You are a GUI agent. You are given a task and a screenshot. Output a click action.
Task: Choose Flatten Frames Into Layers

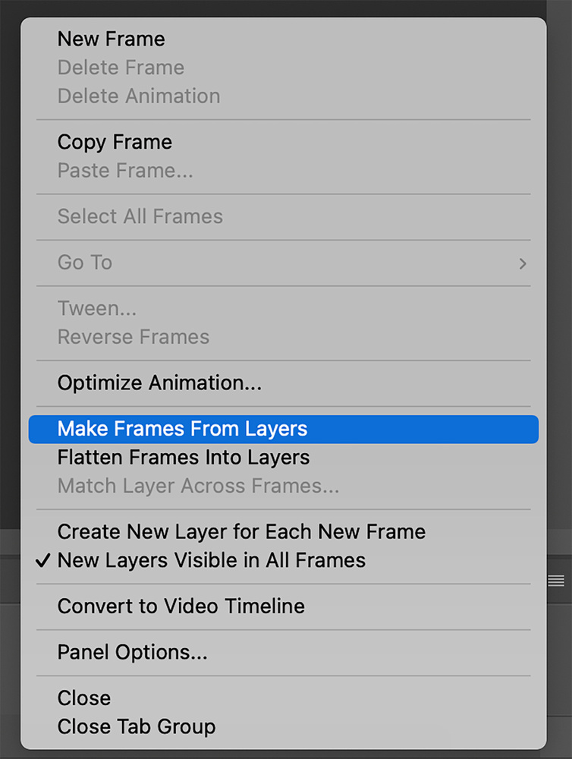point(284,458)
